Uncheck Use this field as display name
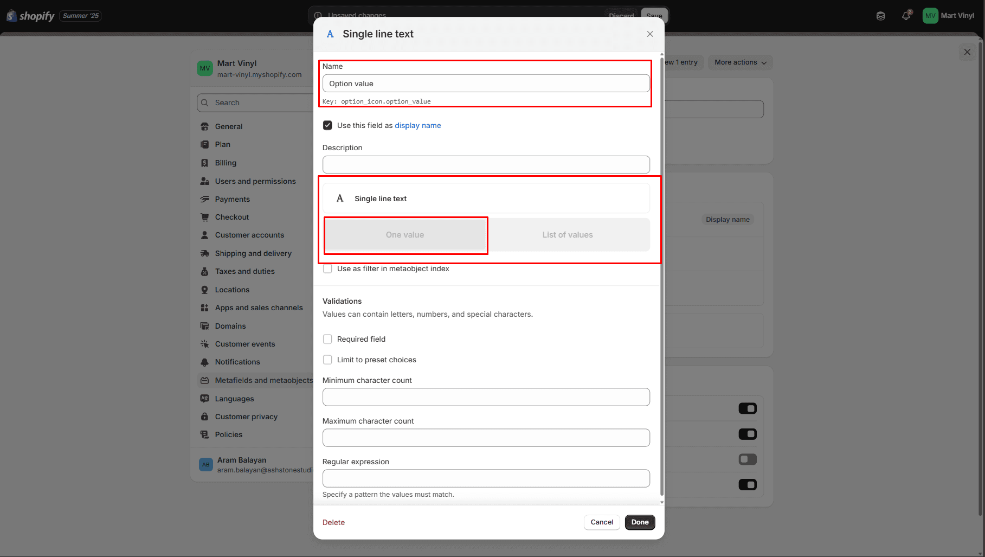 327,125
